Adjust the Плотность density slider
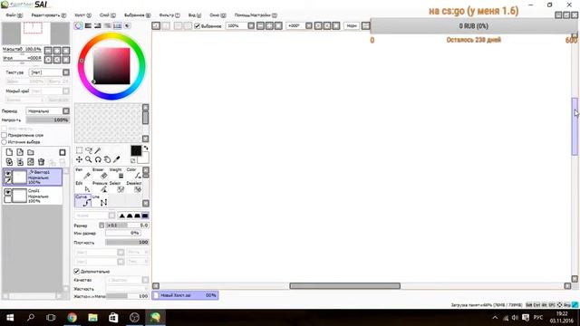580x326 pixels. (x=127, y=243)
